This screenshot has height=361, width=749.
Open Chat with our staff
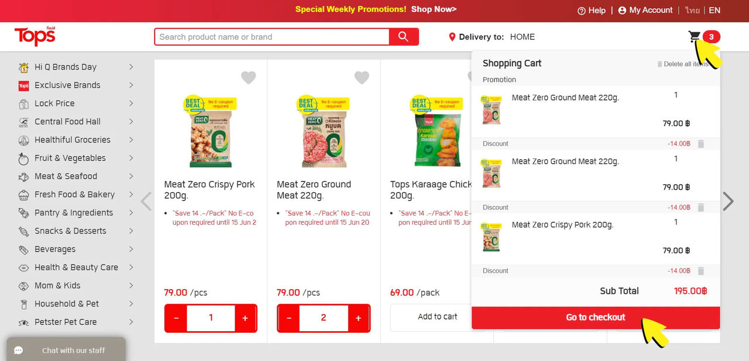pos(66,350)
